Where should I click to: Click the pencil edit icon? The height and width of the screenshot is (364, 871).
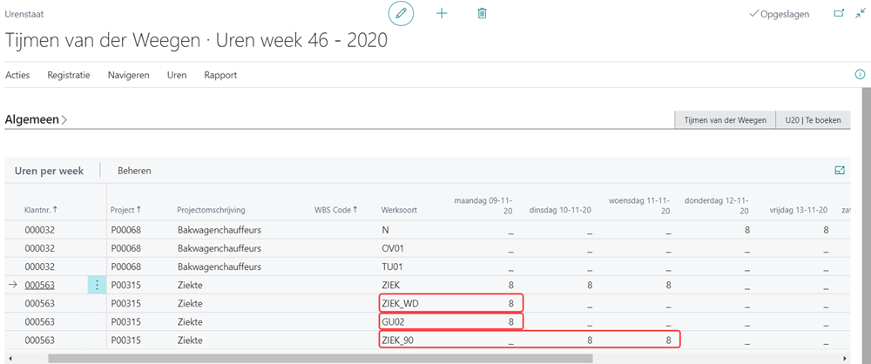(401, 14)
